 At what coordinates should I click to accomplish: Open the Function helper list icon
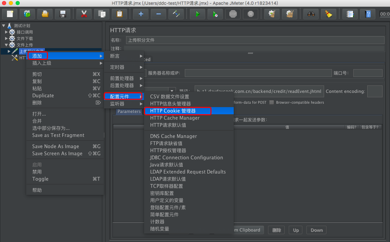350,14
